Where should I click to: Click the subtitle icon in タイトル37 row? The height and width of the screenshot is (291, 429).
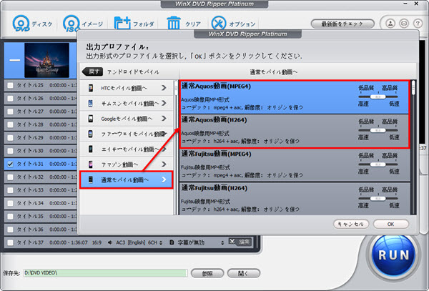click(172, 242)
